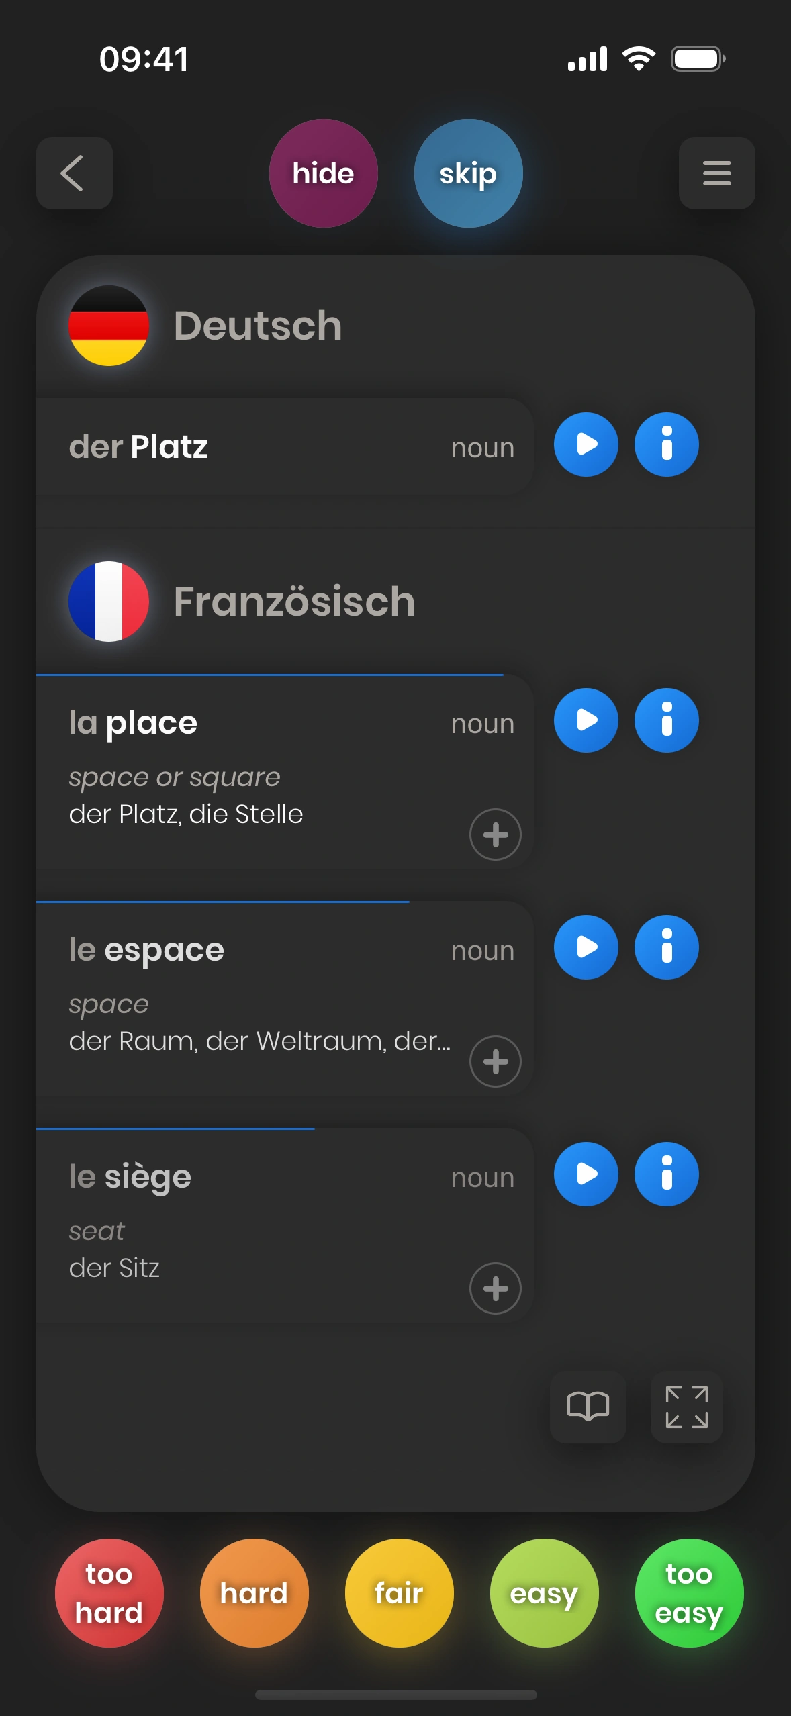Open info for la place
The width and height of the screenshot is (791, 1716).
(666, 720)
